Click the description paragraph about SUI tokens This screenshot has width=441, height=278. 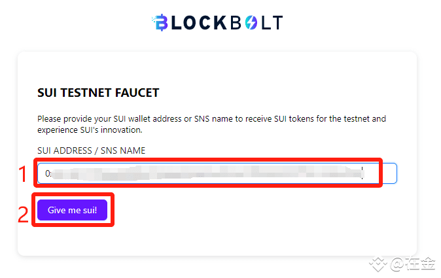pos(211,124)
